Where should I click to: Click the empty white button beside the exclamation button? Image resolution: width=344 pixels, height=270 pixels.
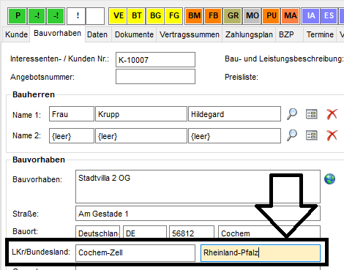tap(95, 16)
